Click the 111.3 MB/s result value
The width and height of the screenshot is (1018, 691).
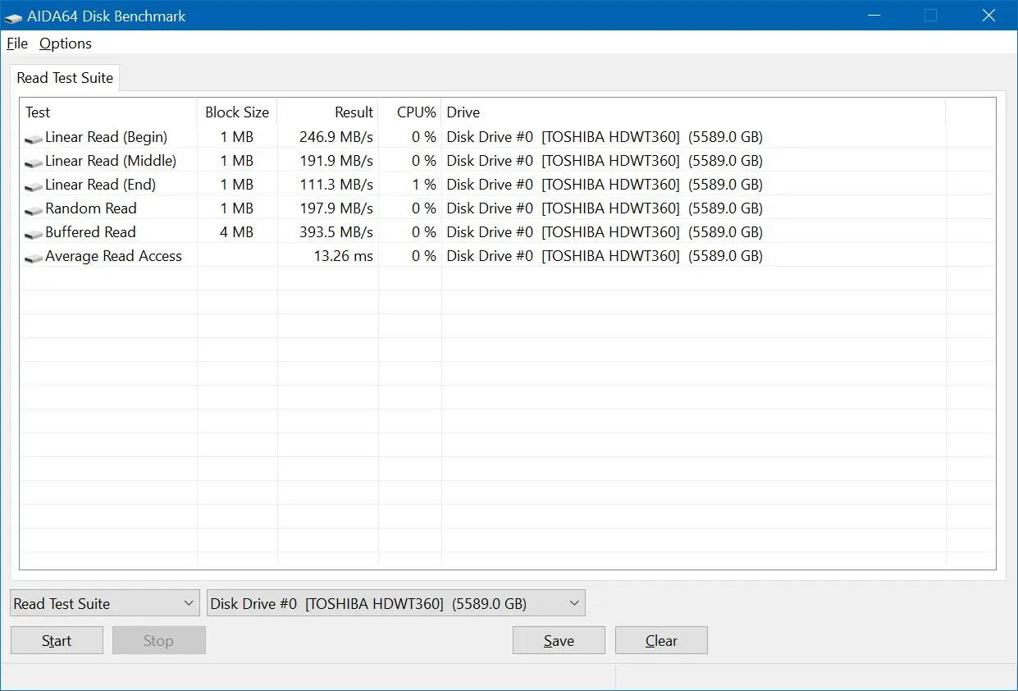tap(336, 185)
